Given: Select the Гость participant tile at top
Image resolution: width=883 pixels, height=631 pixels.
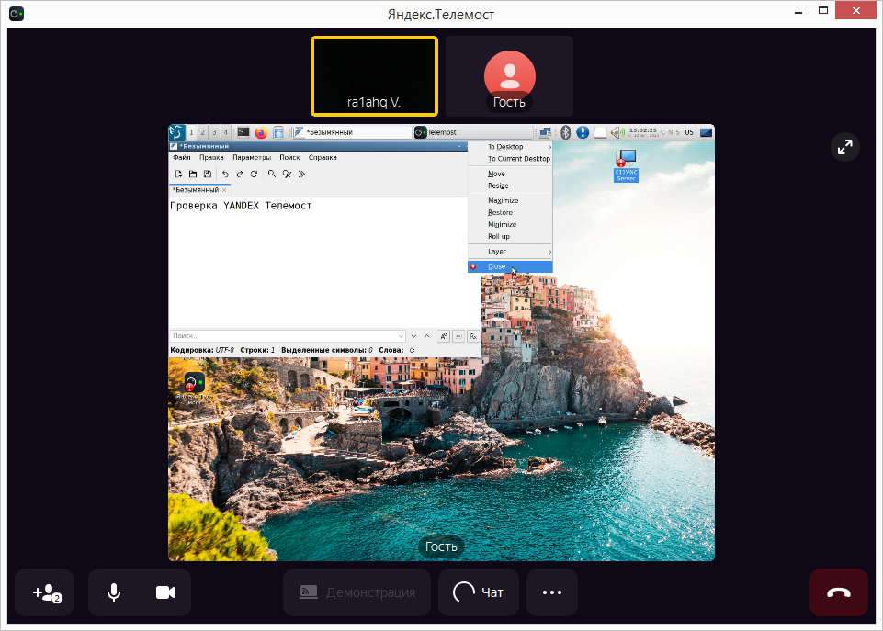Looking at the screenshot, I should (509, 76).
